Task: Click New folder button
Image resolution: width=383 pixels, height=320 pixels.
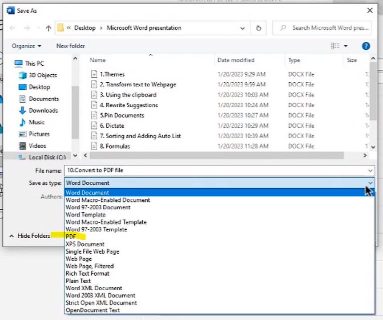Action: tap(70, 46)
